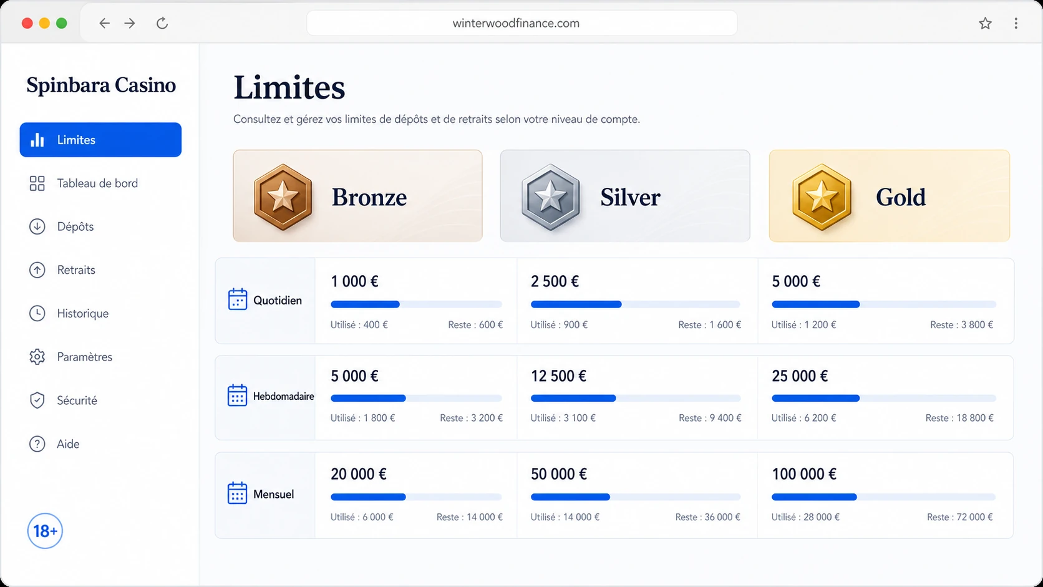The width and height of the screenshot is (1043, 587).
Task: Click the 5 000 € daily Gold limit
Action: (796, 281)
